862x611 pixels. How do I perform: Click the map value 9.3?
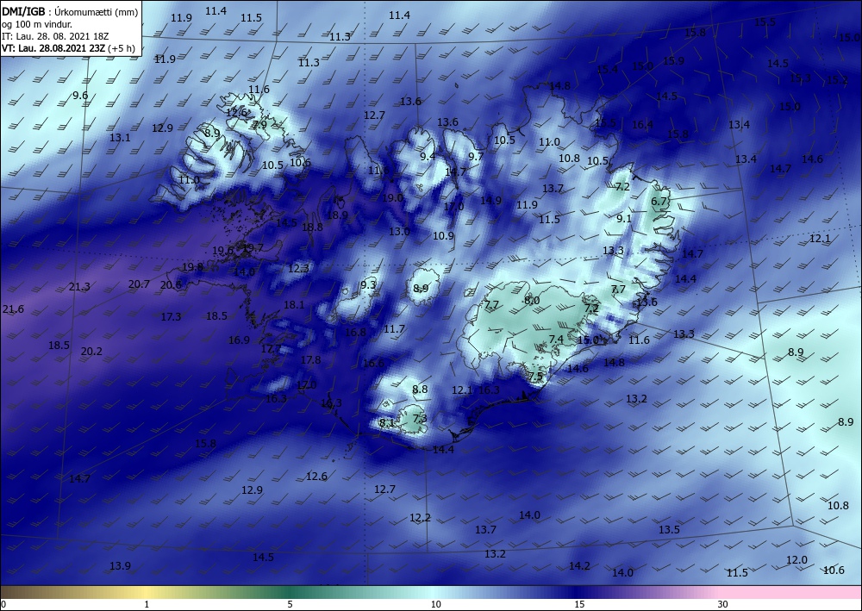point(368,284)
